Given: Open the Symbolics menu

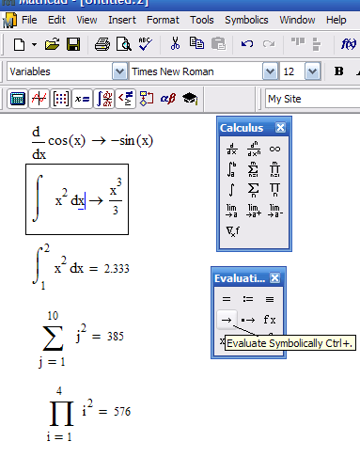Looking at the screenshot, I should pos(246,20).
